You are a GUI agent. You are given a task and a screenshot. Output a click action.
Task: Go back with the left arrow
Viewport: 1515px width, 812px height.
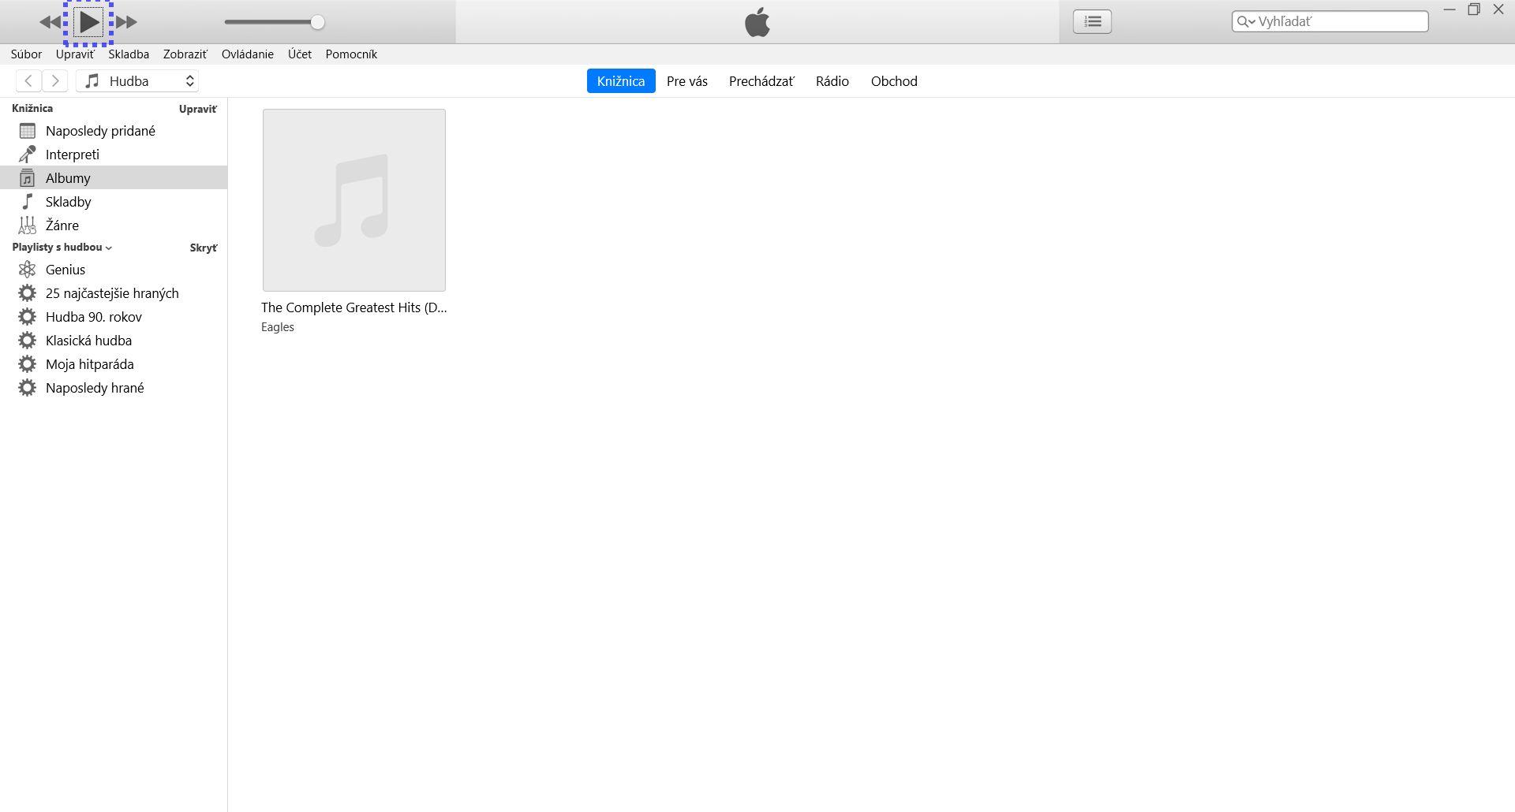pyautogui.click(x=28, y=80)
